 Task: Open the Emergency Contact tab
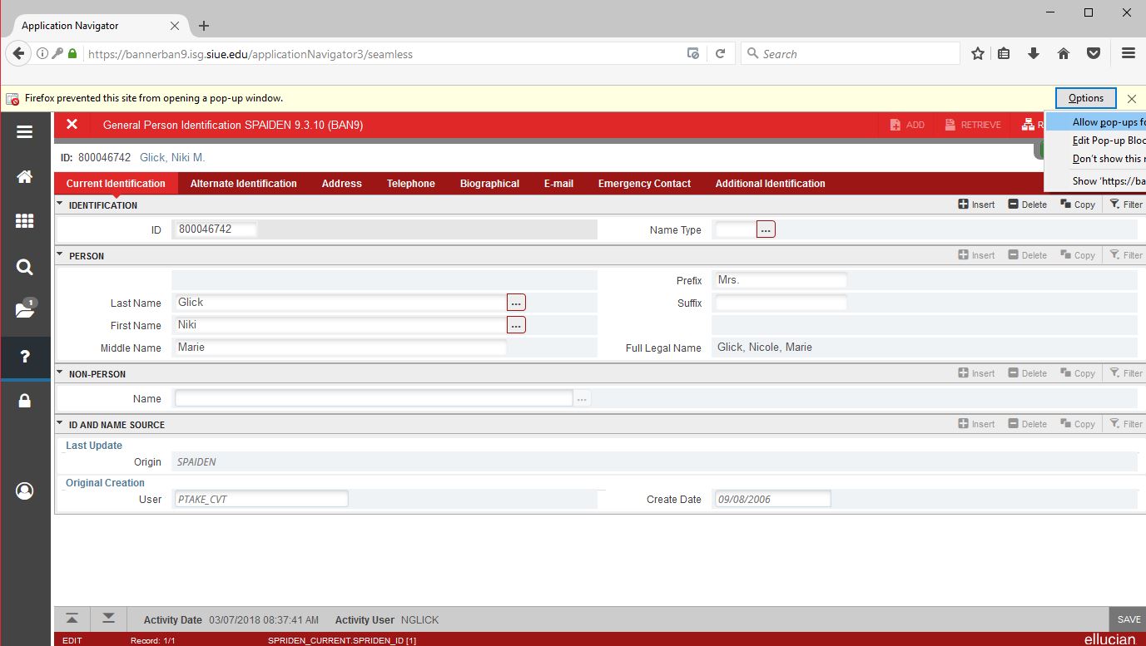pos(644,184)
